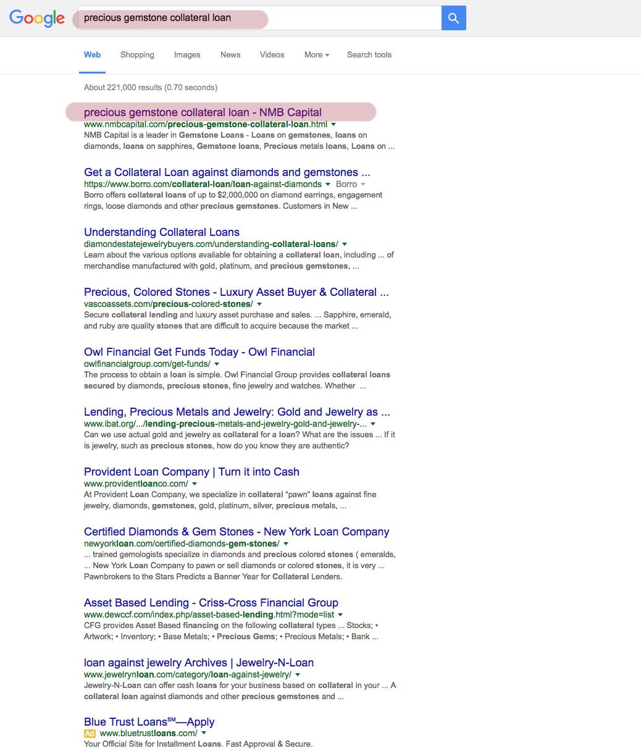641x751 pixels.
Task: Open Asset Based Lending Criss-Cross Financial result
Action: click(211, 603)
